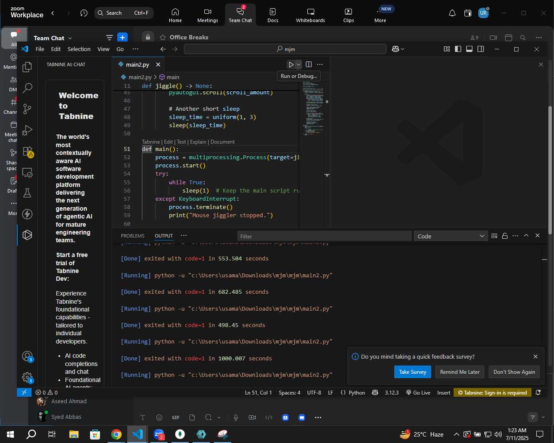Click the Zoom audio message microphone icon
The height and width of the screenshot is (443, 554).
(236, 417)
